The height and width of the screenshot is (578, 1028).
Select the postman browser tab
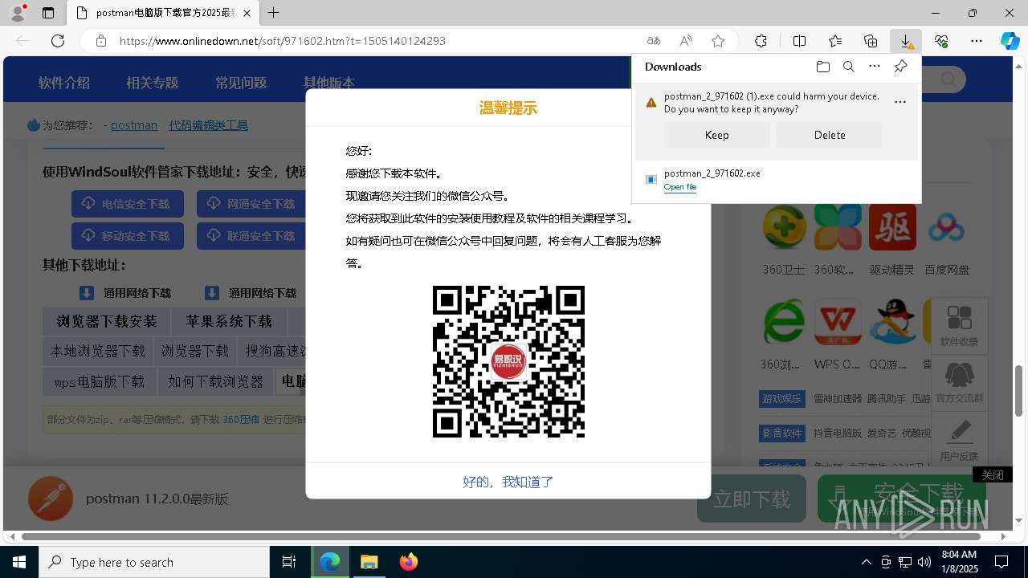click(163, 13)
